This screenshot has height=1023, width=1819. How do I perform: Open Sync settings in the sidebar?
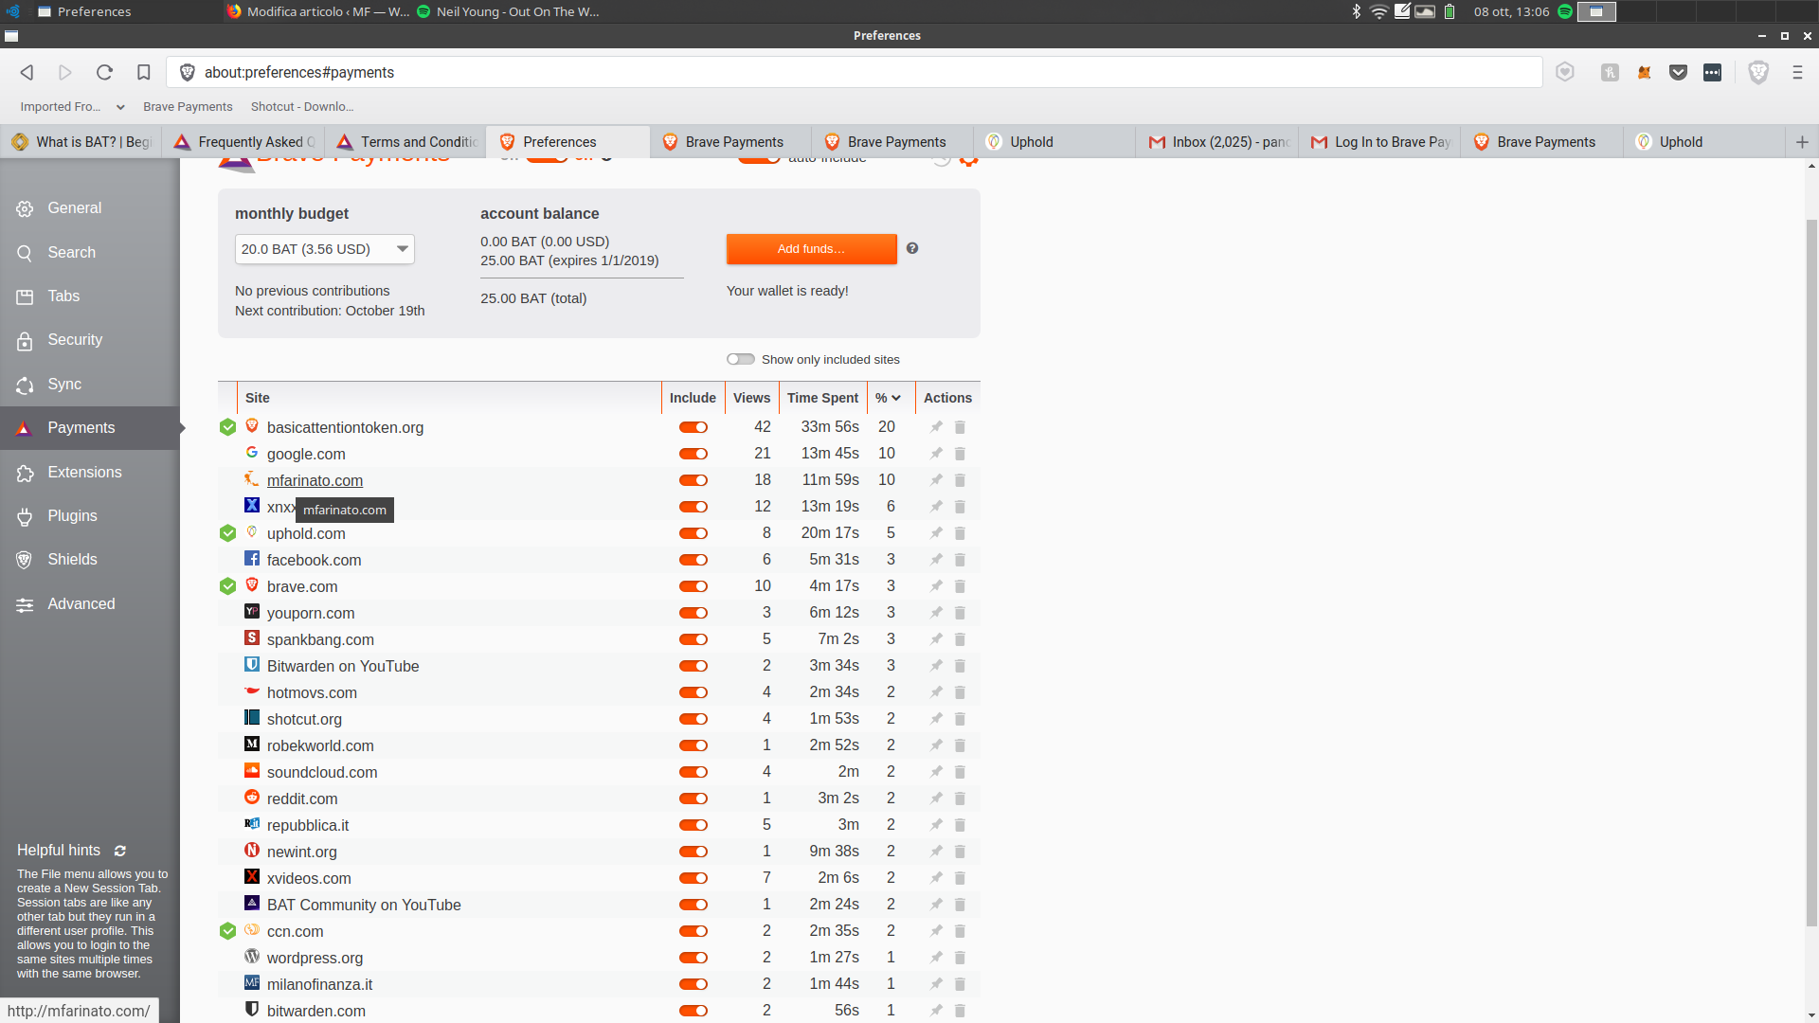[x=90, y=385]
